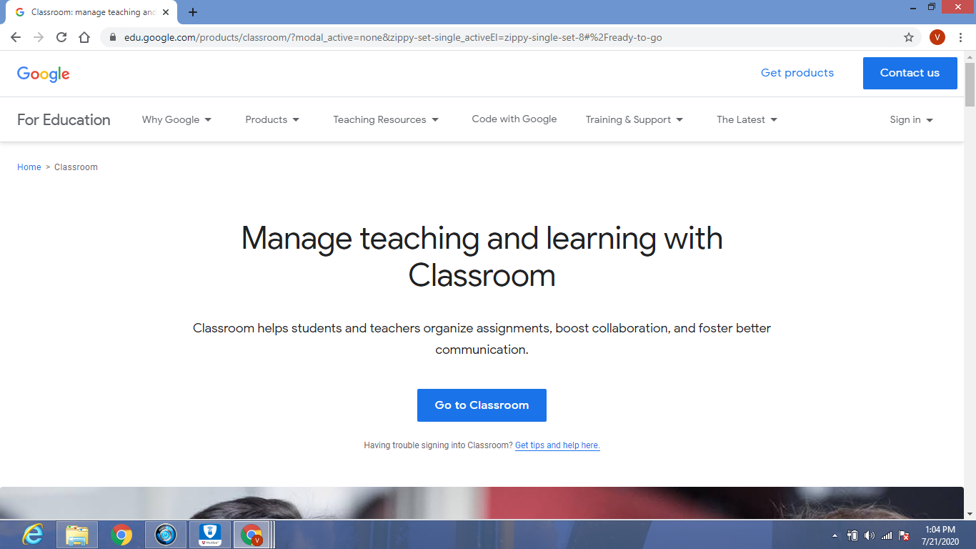Bookmark this page with star icon
This screenshot has height=549, width=976.
click(x=909, y=37)
